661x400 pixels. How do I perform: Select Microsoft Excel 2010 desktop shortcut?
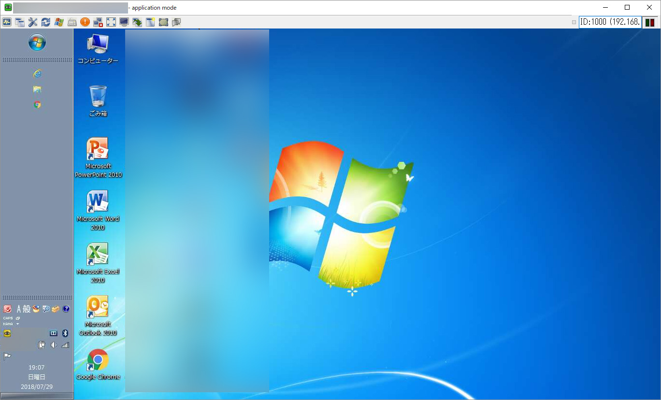point(98,263)
